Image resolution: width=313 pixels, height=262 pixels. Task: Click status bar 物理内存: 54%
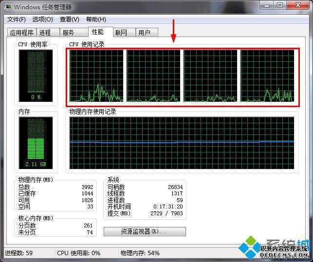pyautogui.click(x=140, y=253)
